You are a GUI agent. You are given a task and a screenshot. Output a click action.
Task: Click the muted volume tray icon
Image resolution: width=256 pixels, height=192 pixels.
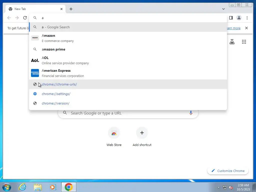point(231,187)
